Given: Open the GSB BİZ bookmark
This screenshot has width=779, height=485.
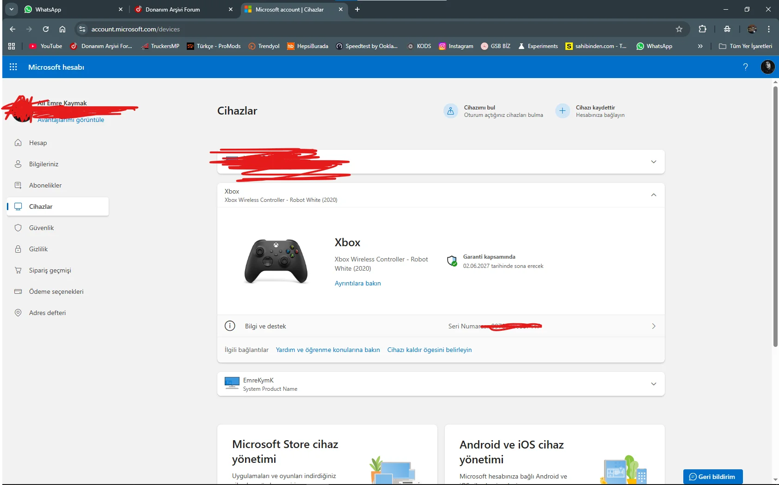Looking at the screenshot, I should coord(496,46).
